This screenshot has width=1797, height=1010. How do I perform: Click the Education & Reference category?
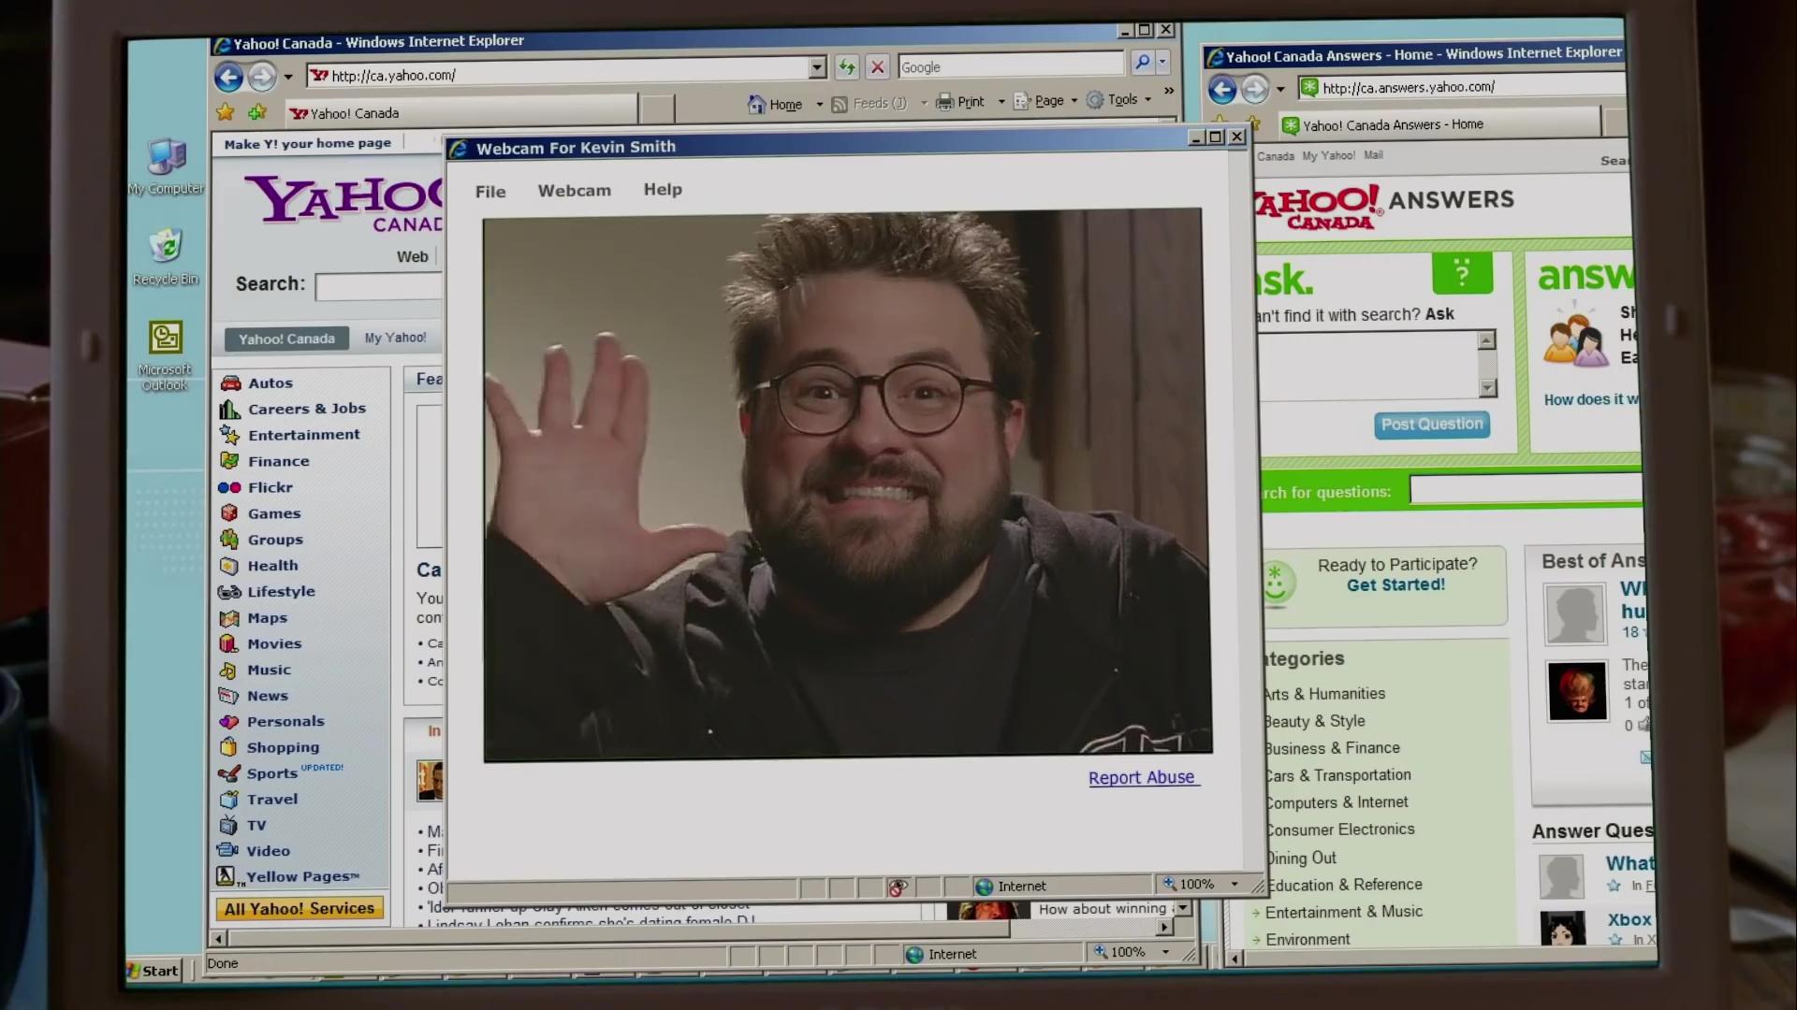[1344, 885]
